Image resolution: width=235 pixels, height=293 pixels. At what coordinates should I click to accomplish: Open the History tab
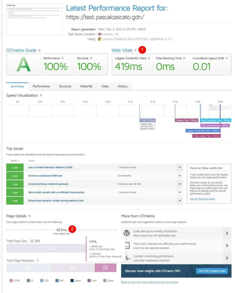(122, 86)
